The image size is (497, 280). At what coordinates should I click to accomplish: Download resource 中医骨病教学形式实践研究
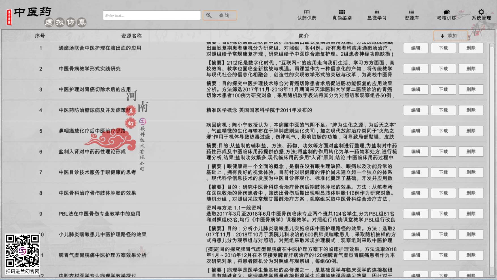pos(443,69)
